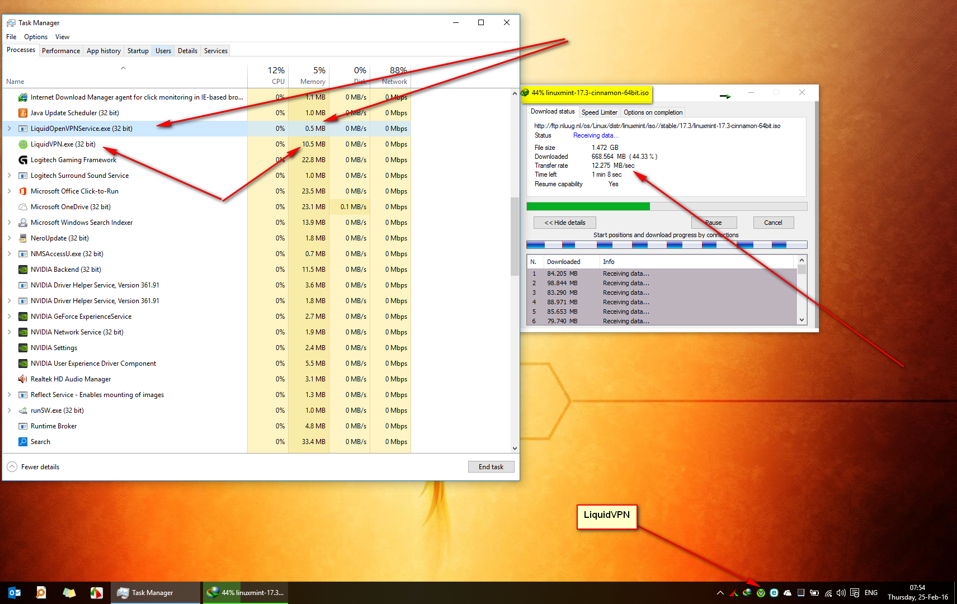
Task: Pause the linuxmint download
Action: pos(714,223)
